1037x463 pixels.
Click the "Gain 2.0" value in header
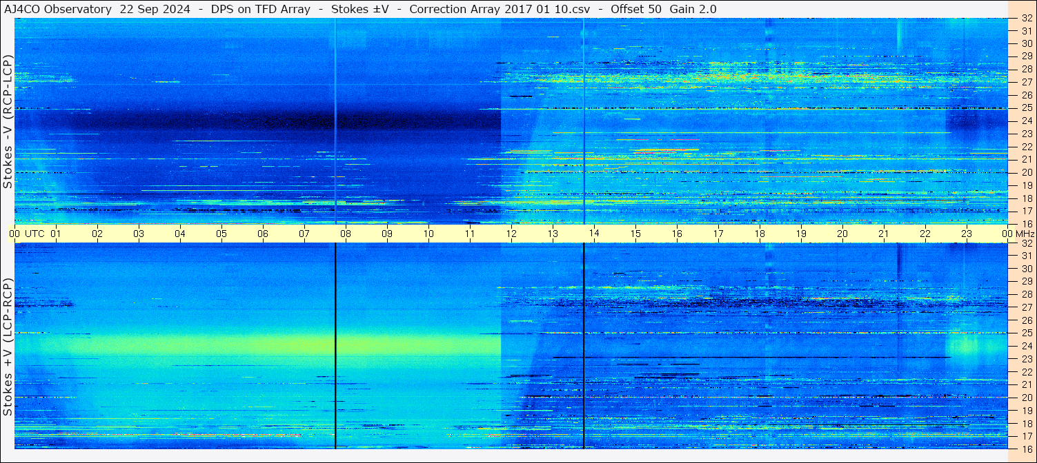tap(693, 9)
